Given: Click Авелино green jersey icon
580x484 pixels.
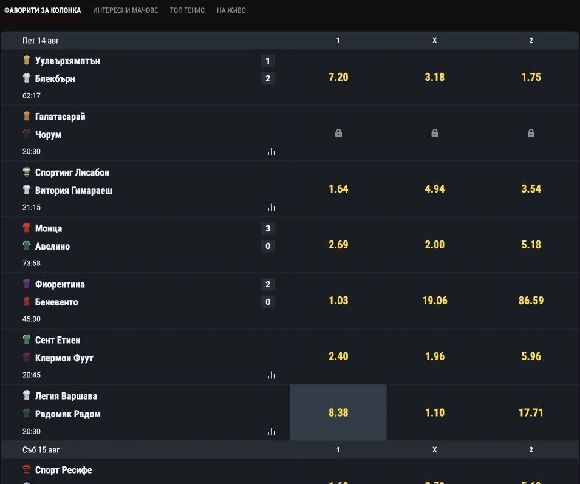Looking at the screenshot, I should point(27,245).
